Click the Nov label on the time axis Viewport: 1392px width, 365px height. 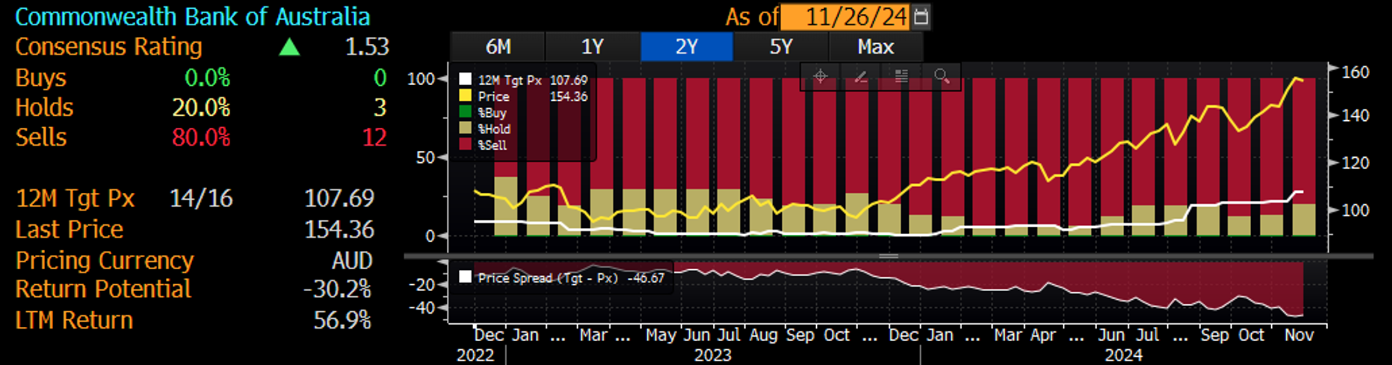[1299, 335]
